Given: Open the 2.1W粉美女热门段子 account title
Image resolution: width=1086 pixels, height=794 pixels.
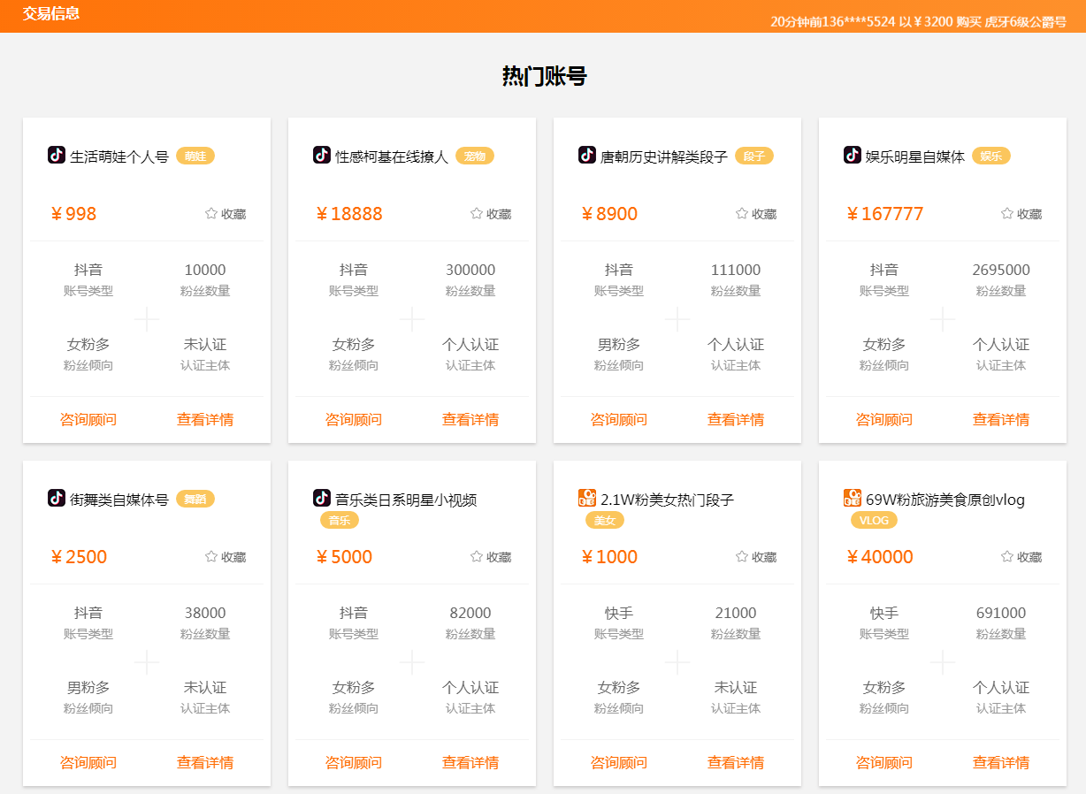Looking at the screenshot, I should 668,500.
